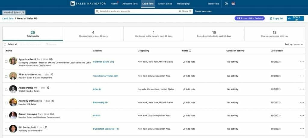The image size is (308, 138).
Task: Expand the Sort by Name dropdown
Action: 302,44
